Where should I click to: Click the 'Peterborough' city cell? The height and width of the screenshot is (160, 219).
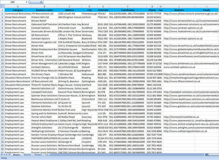(x=89, y=14)
